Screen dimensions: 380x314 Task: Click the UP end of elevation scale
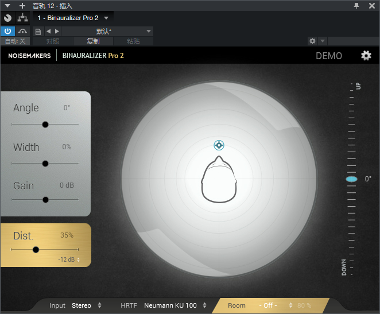click(358, 86)
